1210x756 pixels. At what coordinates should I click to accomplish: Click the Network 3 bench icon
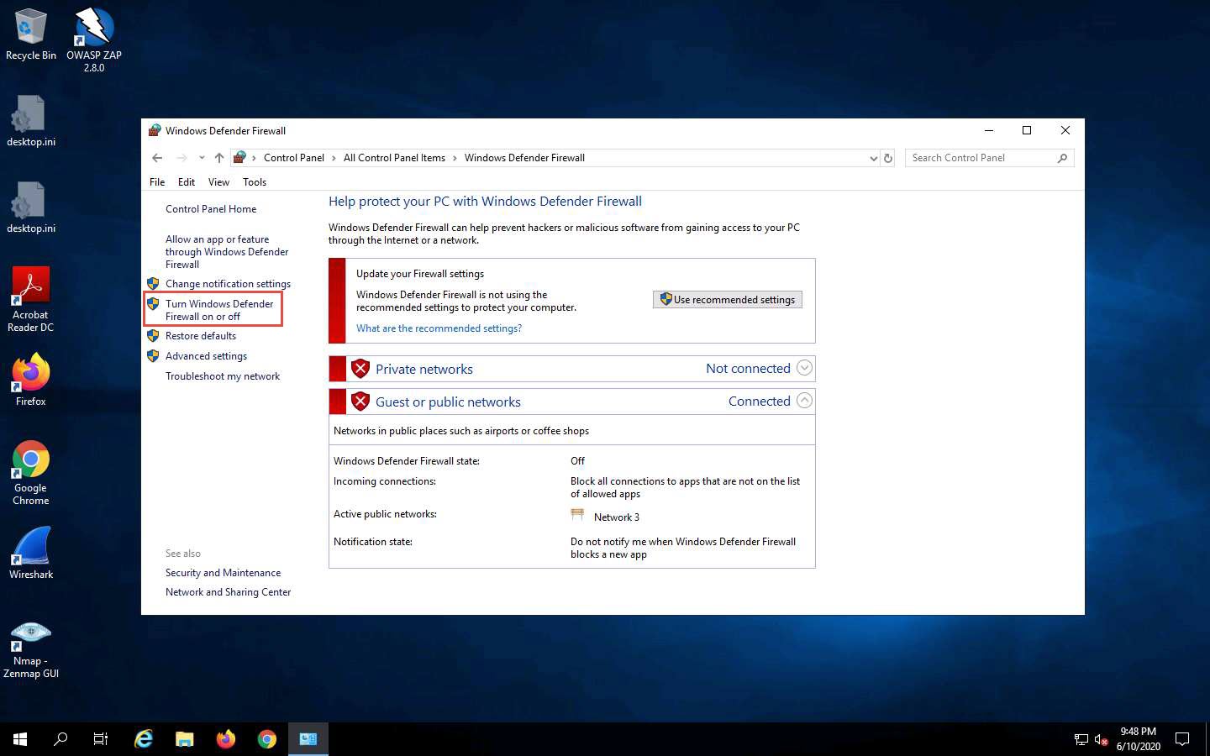click(577, 515)
